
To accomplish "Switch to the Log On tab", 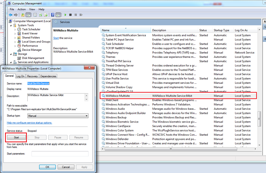I will (20, 76).
